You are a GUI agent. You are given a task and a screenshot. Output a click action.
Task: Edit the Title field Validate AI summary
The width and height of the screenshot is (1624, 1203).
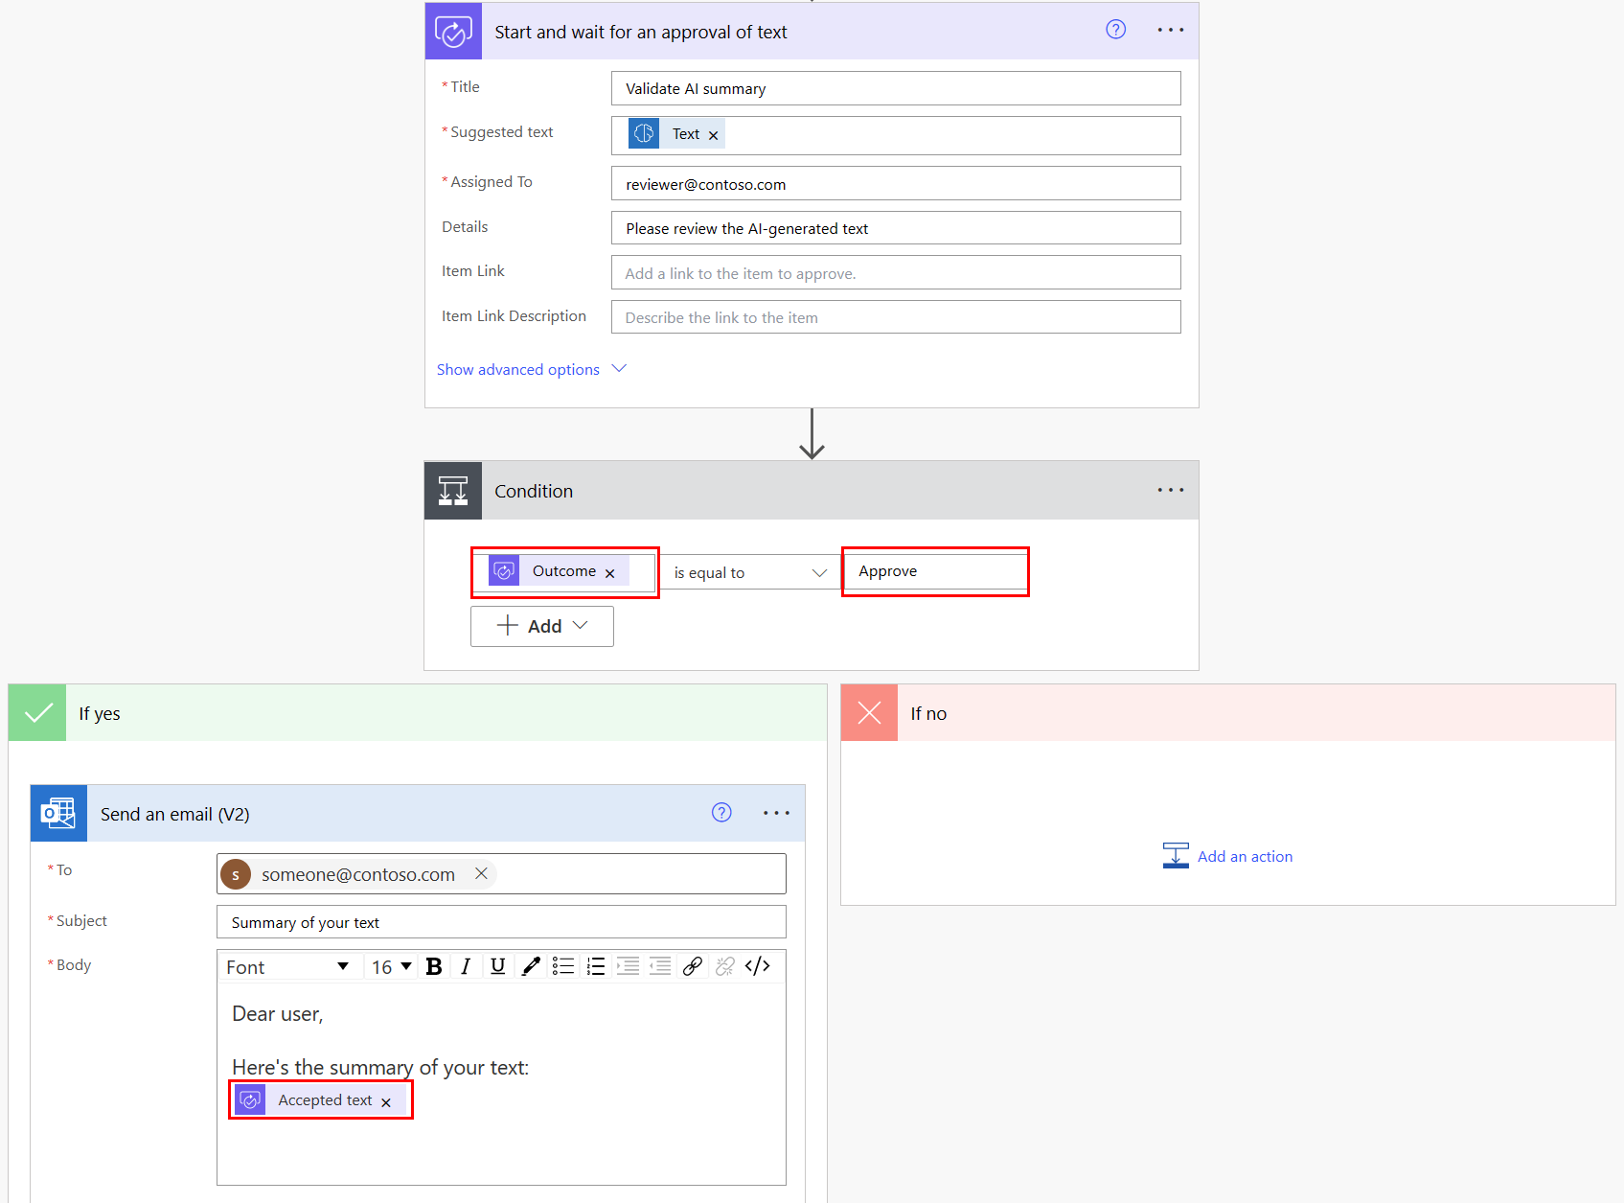point(896,88)
